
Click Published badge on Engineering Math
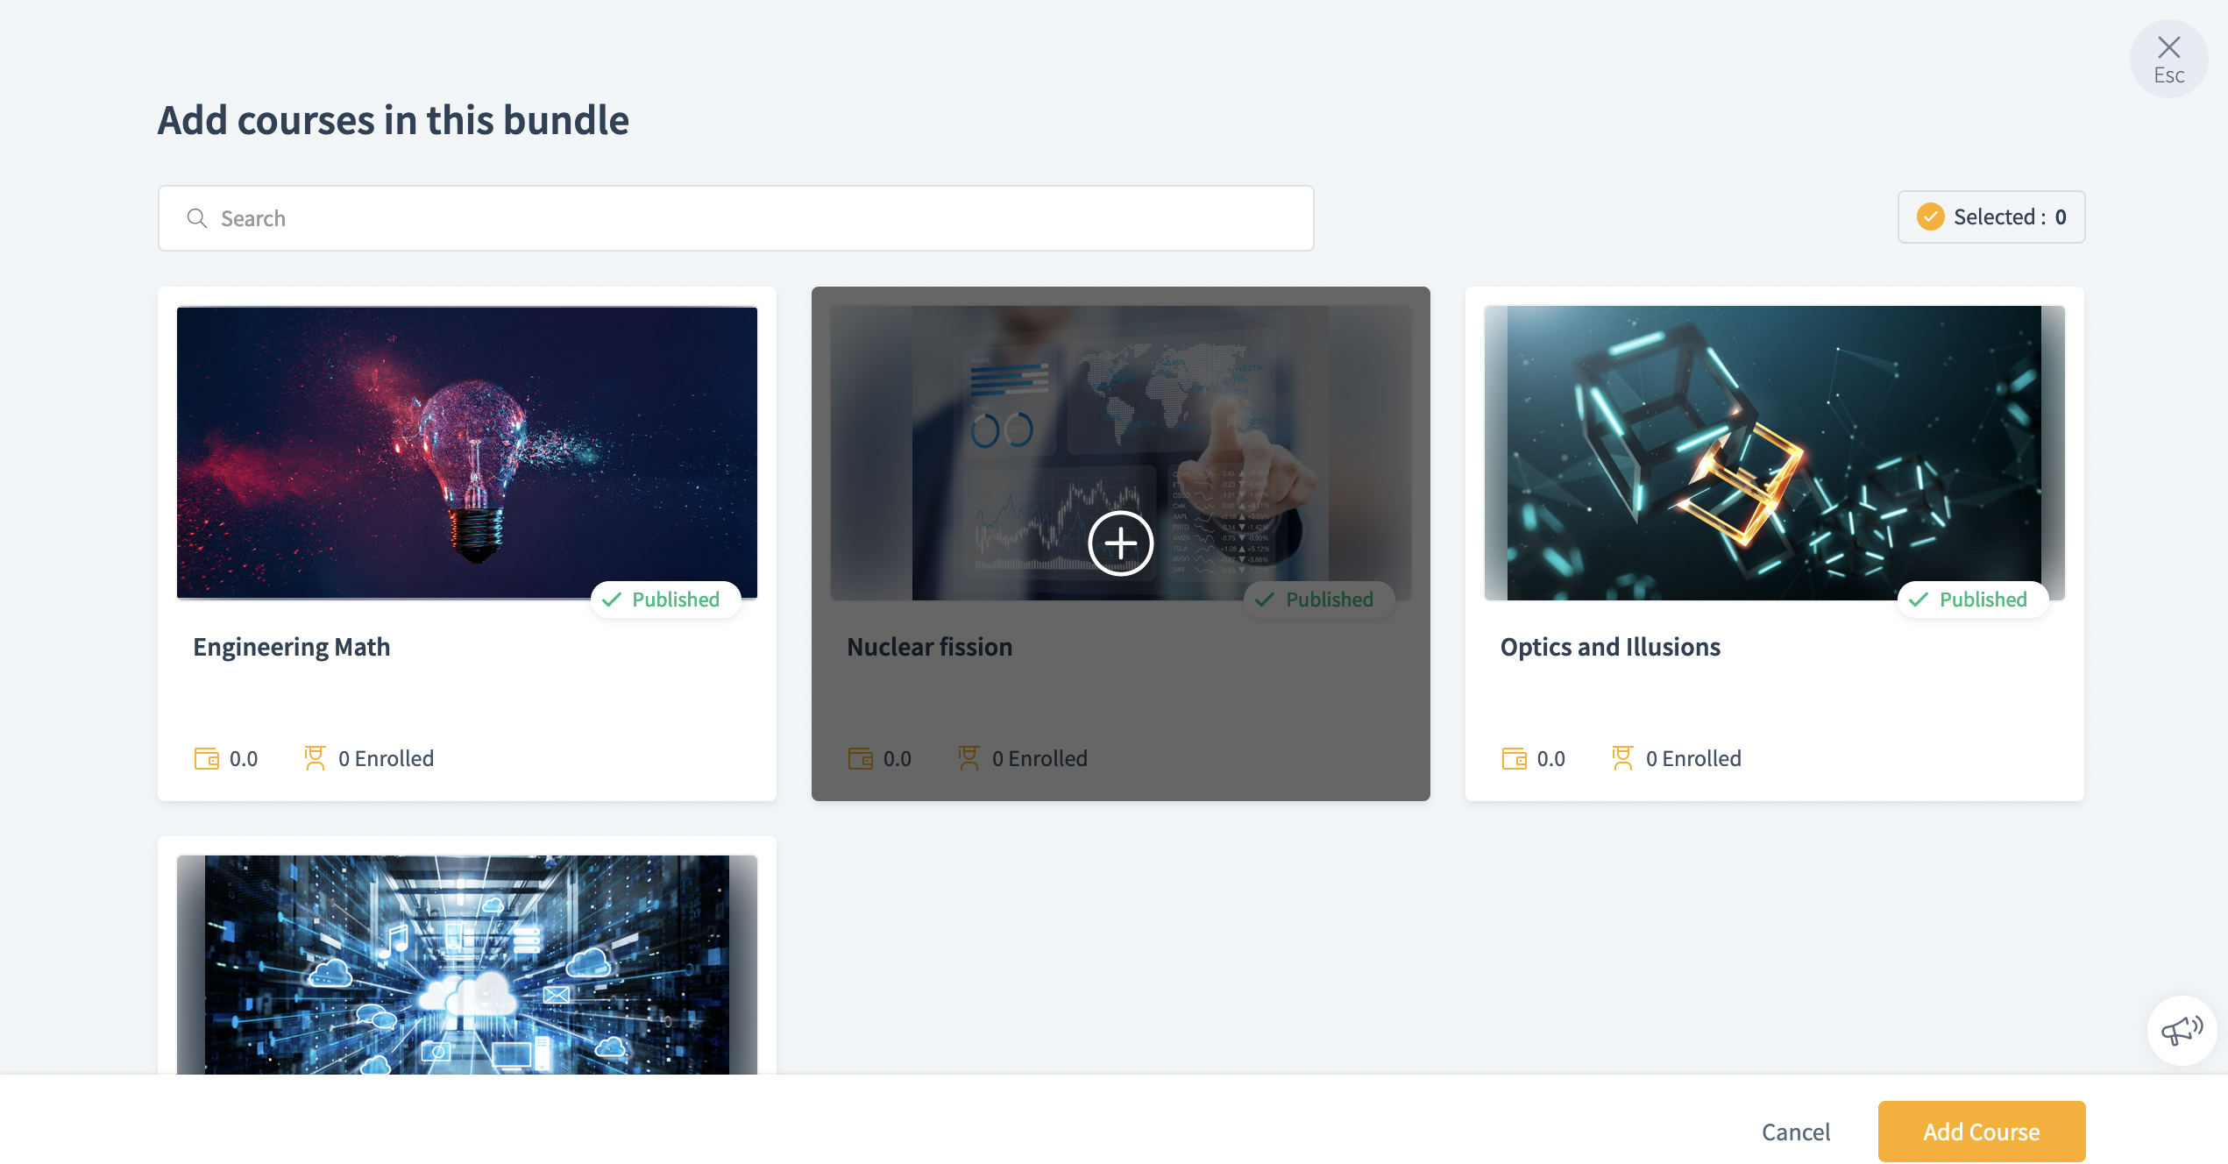coord(665,600)
